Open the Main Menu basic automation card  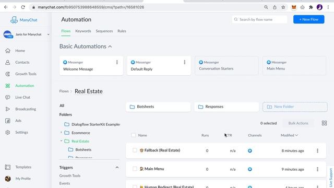(294, 65)
